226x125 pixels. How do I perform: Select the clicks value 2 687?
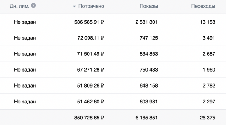209,54
